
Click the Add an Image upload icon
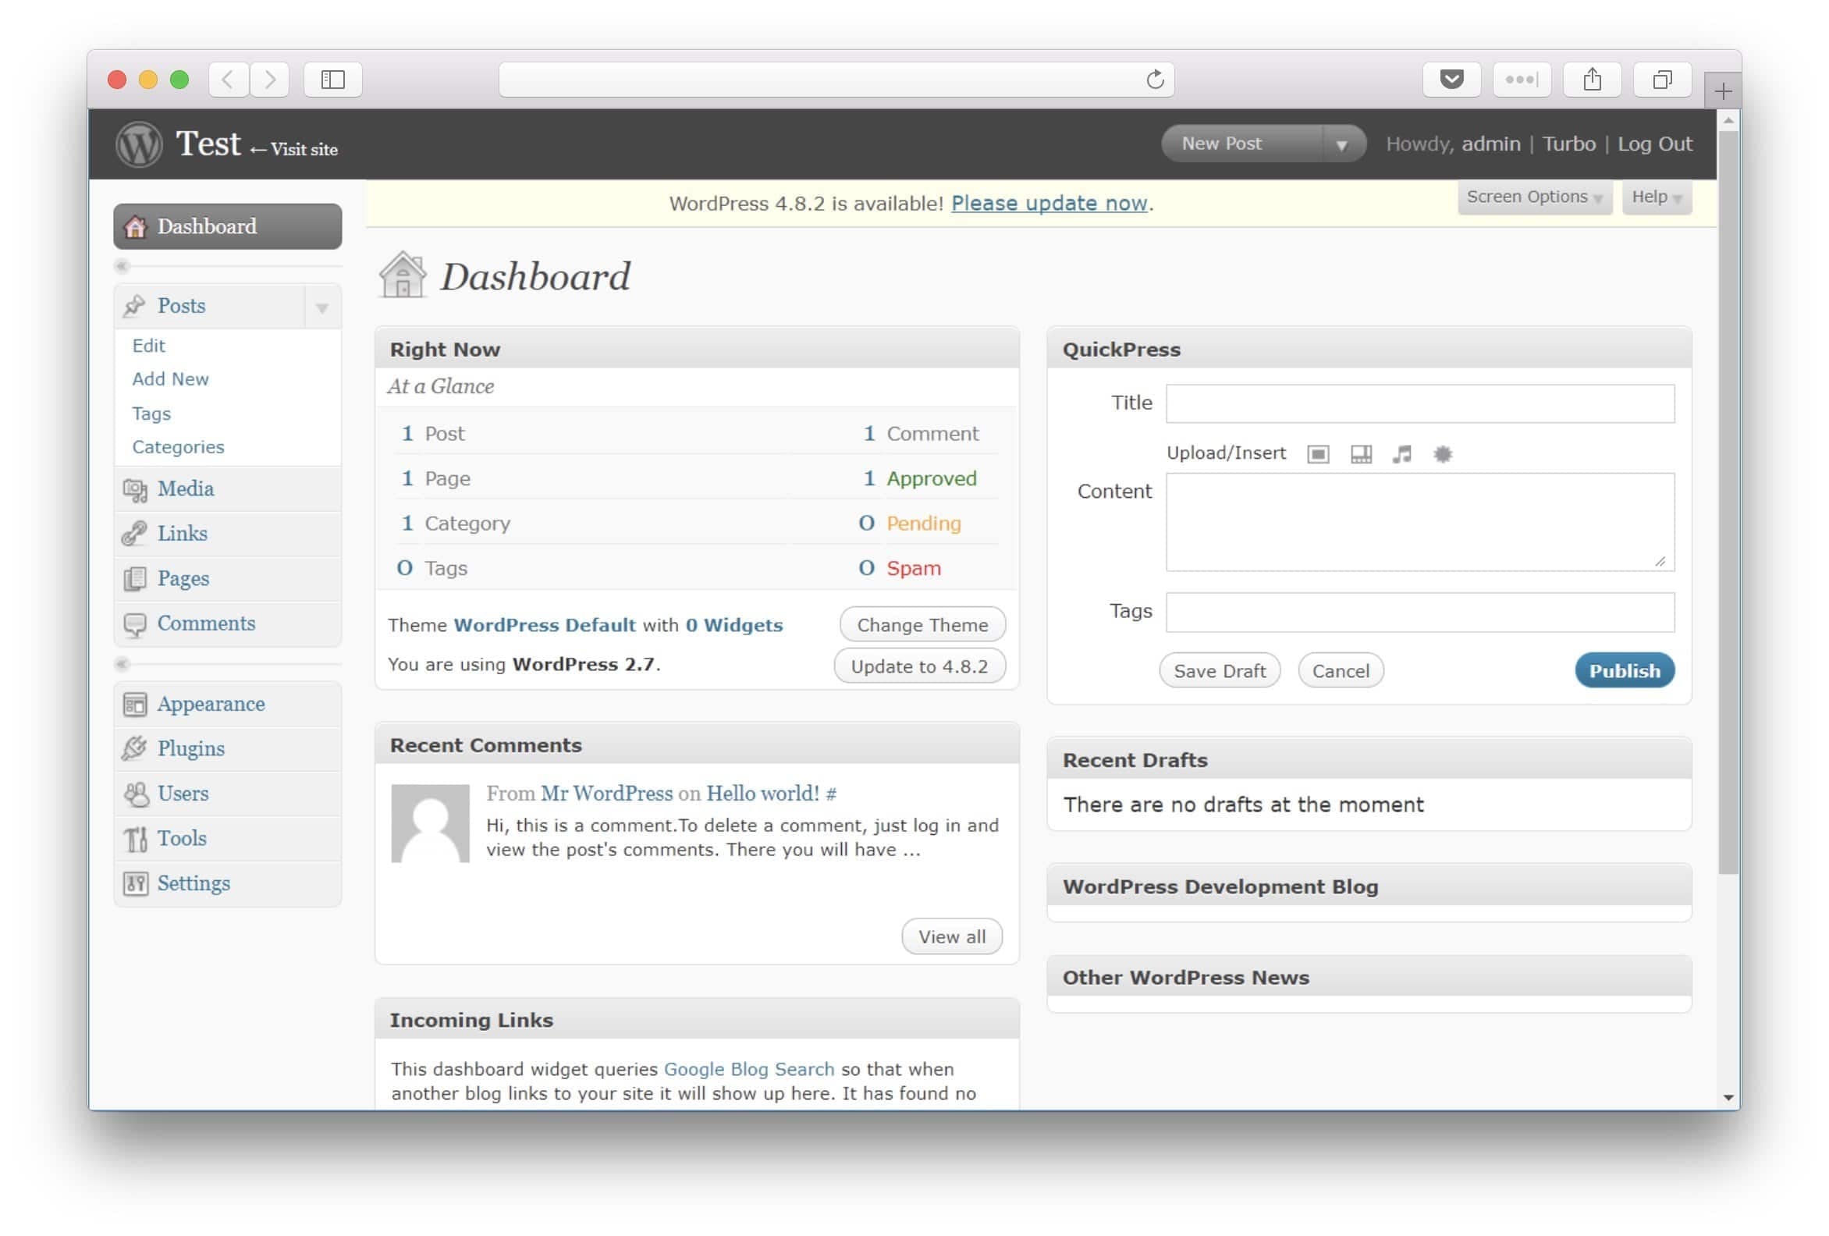(x=1318, y=454)
